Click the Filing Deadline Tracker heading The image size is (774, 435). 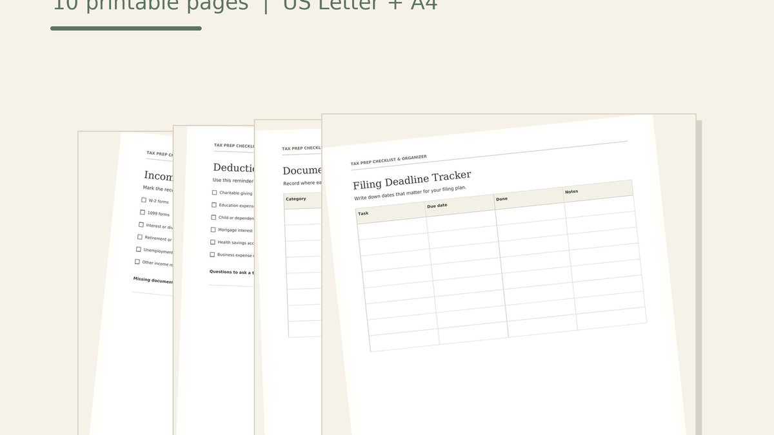pos(412,180)
